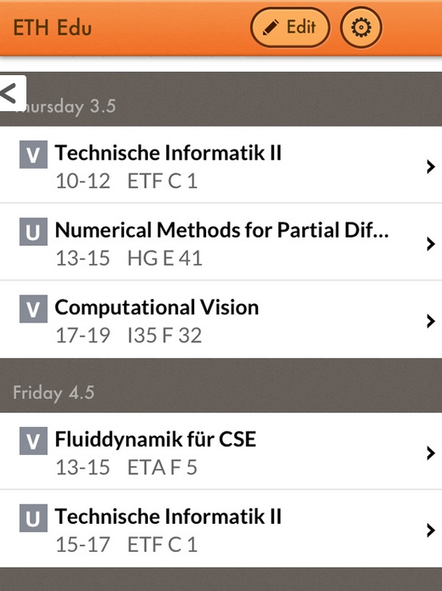Click 10-12 ETF C 1 time details
This screenshot has height=591, width=442.
[x=126, y=182]
